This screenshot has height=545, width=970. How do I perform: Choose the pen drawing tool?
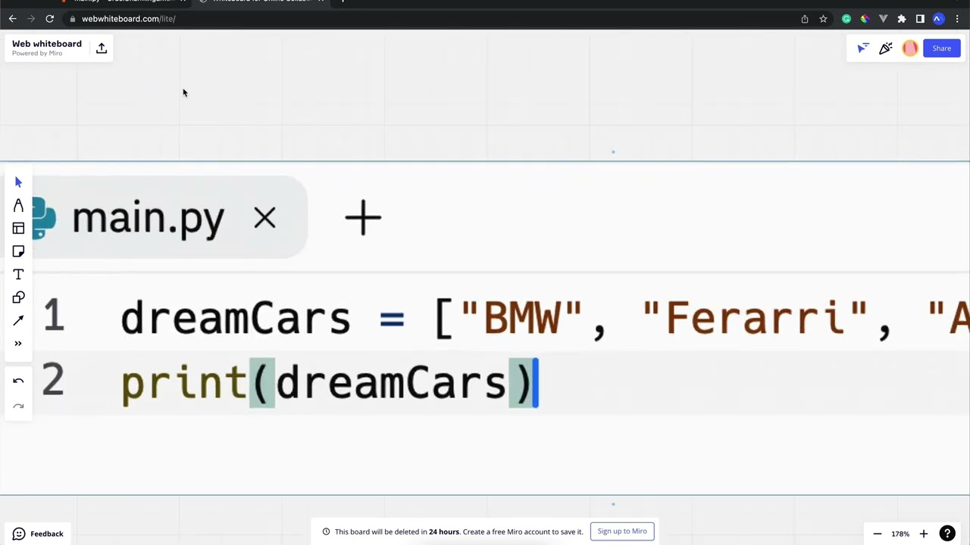[18, 205]
